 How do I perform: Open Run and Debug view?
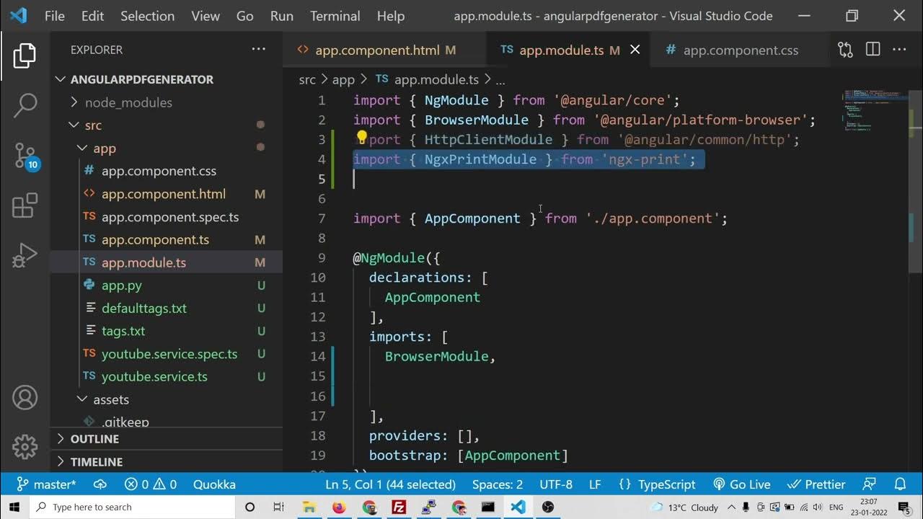(x=25, y=255)
